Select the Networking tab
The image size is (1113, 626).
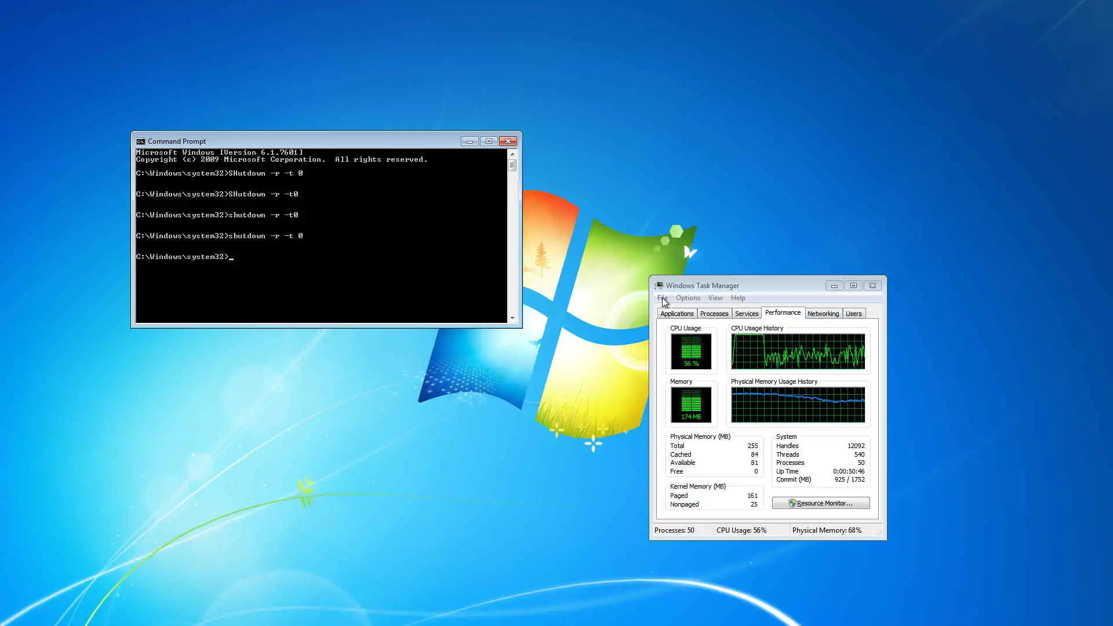pos(823,314)
